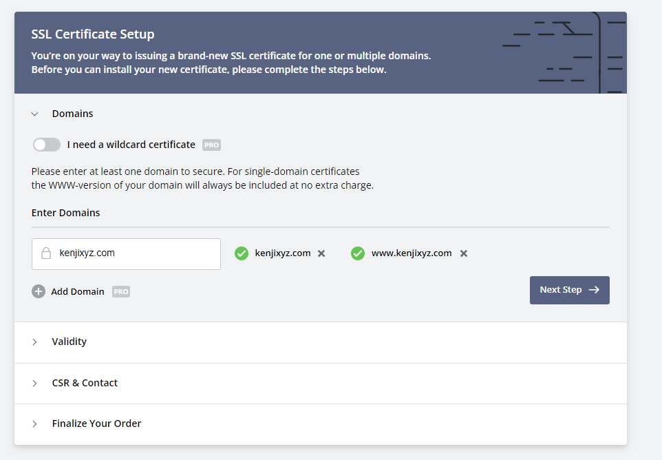
Task: Collapse the Domains section chevron
Action: [x=35, y=114]
